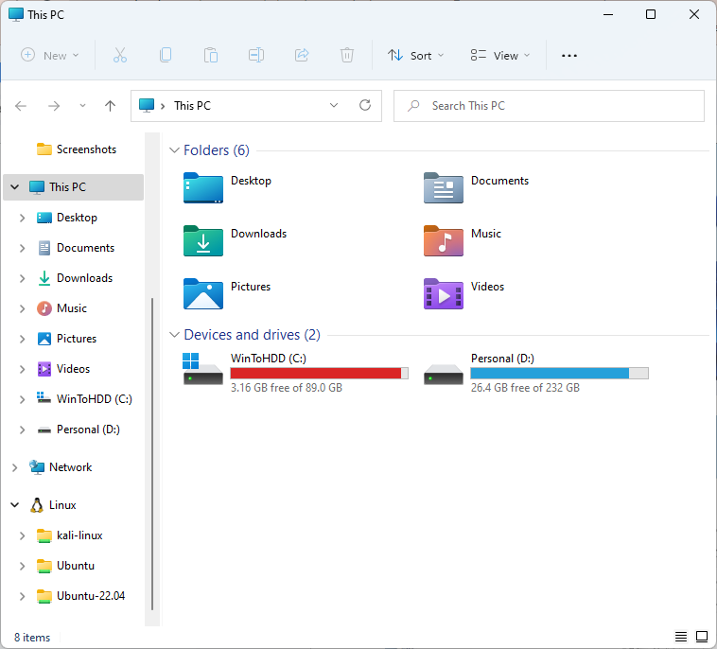Click the This PC monitor icon in address bar

pyautogui.click(x=147, y=105)
